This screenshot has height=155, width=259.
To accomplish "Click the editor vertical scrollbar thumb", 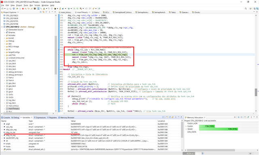I will click(256, 92).
